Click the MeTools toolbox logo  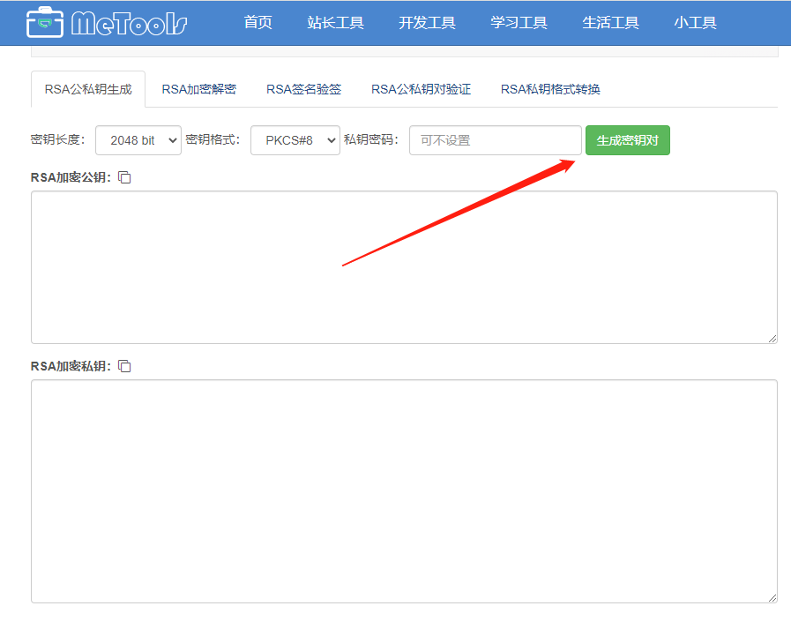(x=45, y=23)
